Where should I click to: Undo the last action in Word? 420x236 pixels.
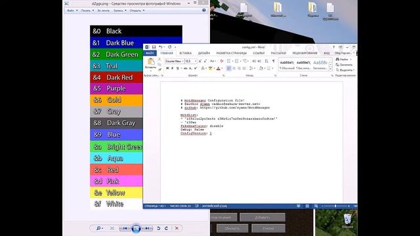click(160, 47)
